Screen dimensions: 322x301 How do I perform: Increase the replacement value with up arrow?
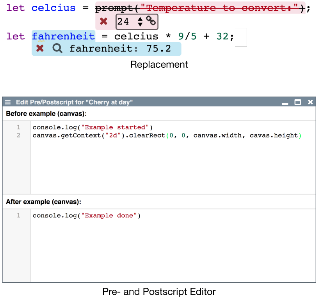[140, 19]
